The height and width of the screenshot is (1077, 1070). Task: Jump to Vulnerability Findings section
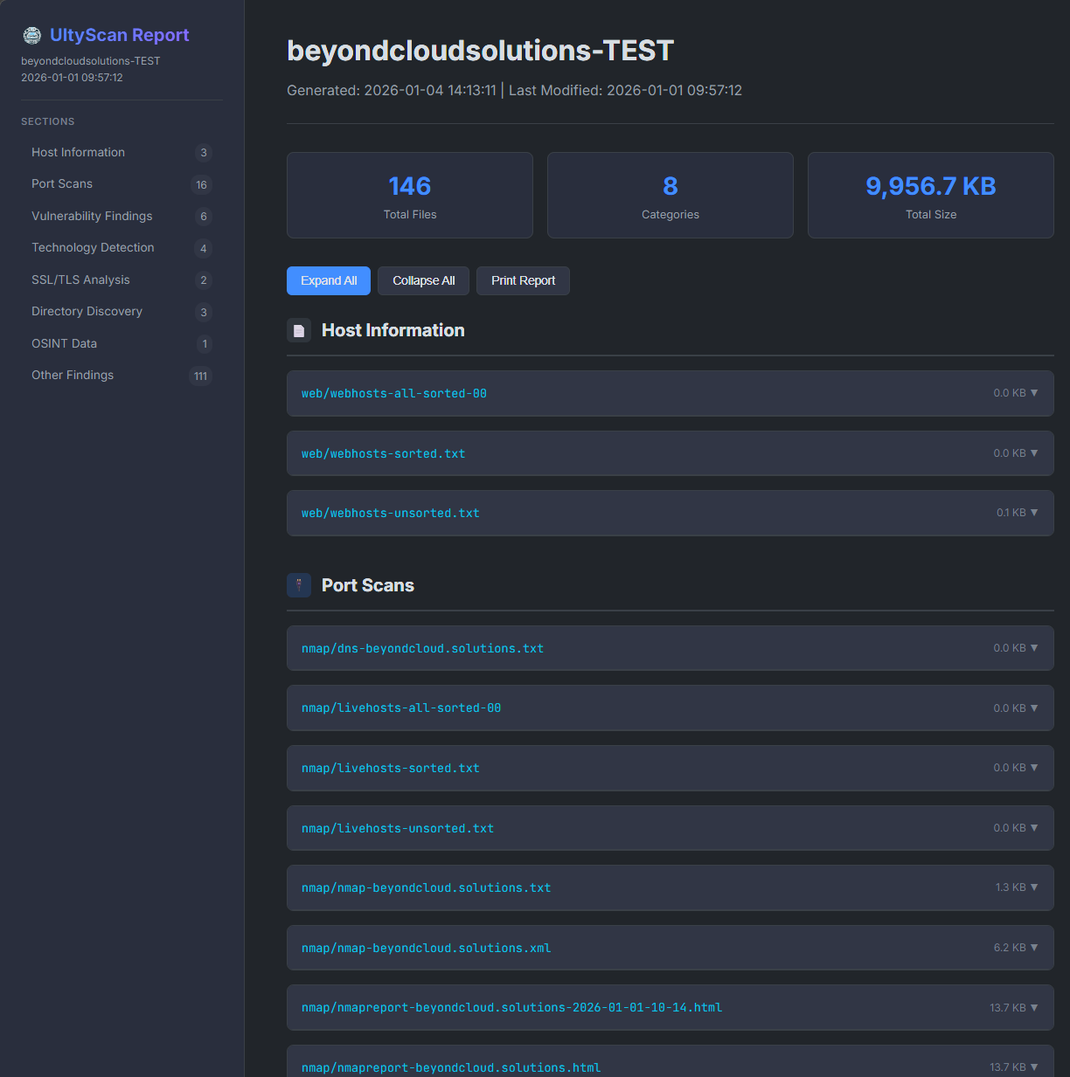[92, 216]
